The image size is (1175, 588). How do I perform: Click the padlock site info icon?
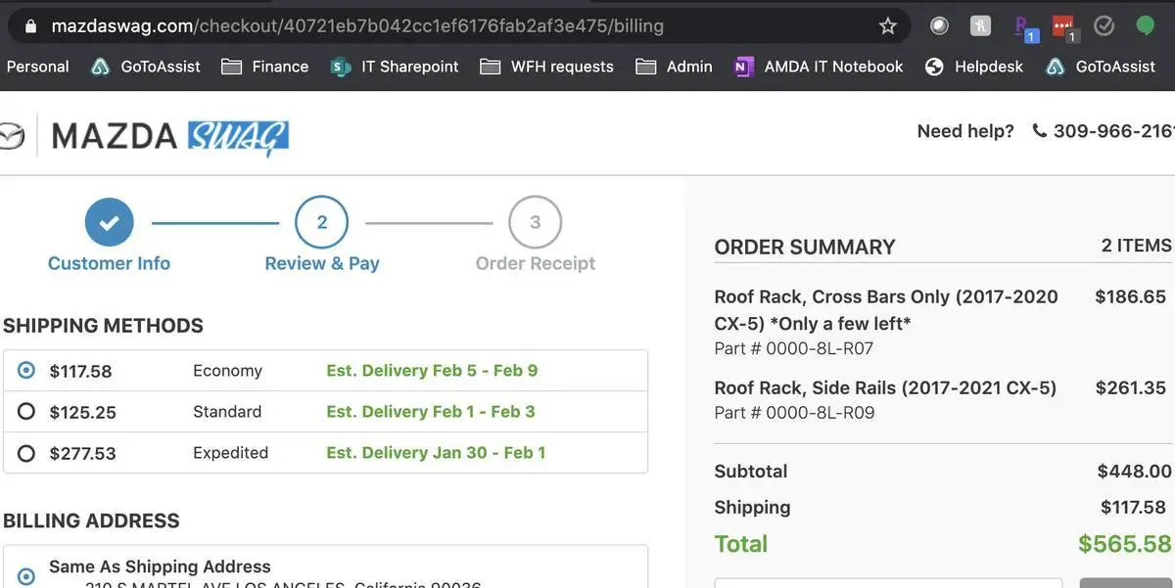pyautogui.click(x=31, y=26)
